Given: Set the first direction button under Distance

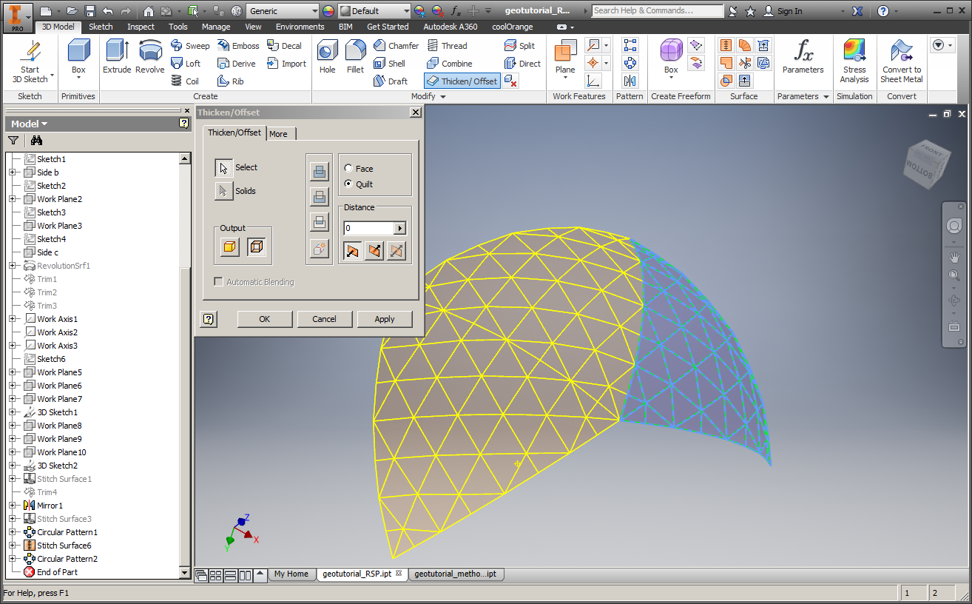Looking at the screenshot, I should [x=352, y=252].
